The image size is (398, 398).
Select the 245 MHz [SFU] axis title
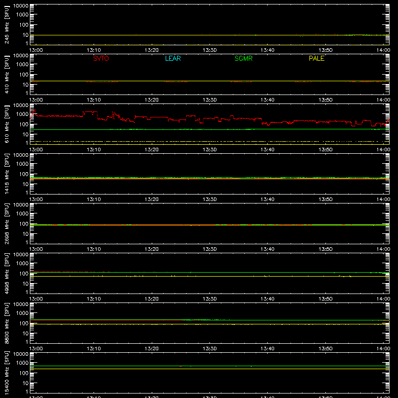[6, 24]
